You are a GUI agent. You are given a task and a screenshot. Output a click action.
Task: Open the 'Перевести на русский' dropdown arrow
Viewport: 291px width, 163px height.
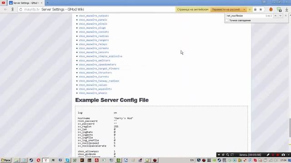pos(244,10)
